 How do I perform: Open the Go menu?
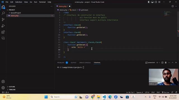tap(31, 2)
